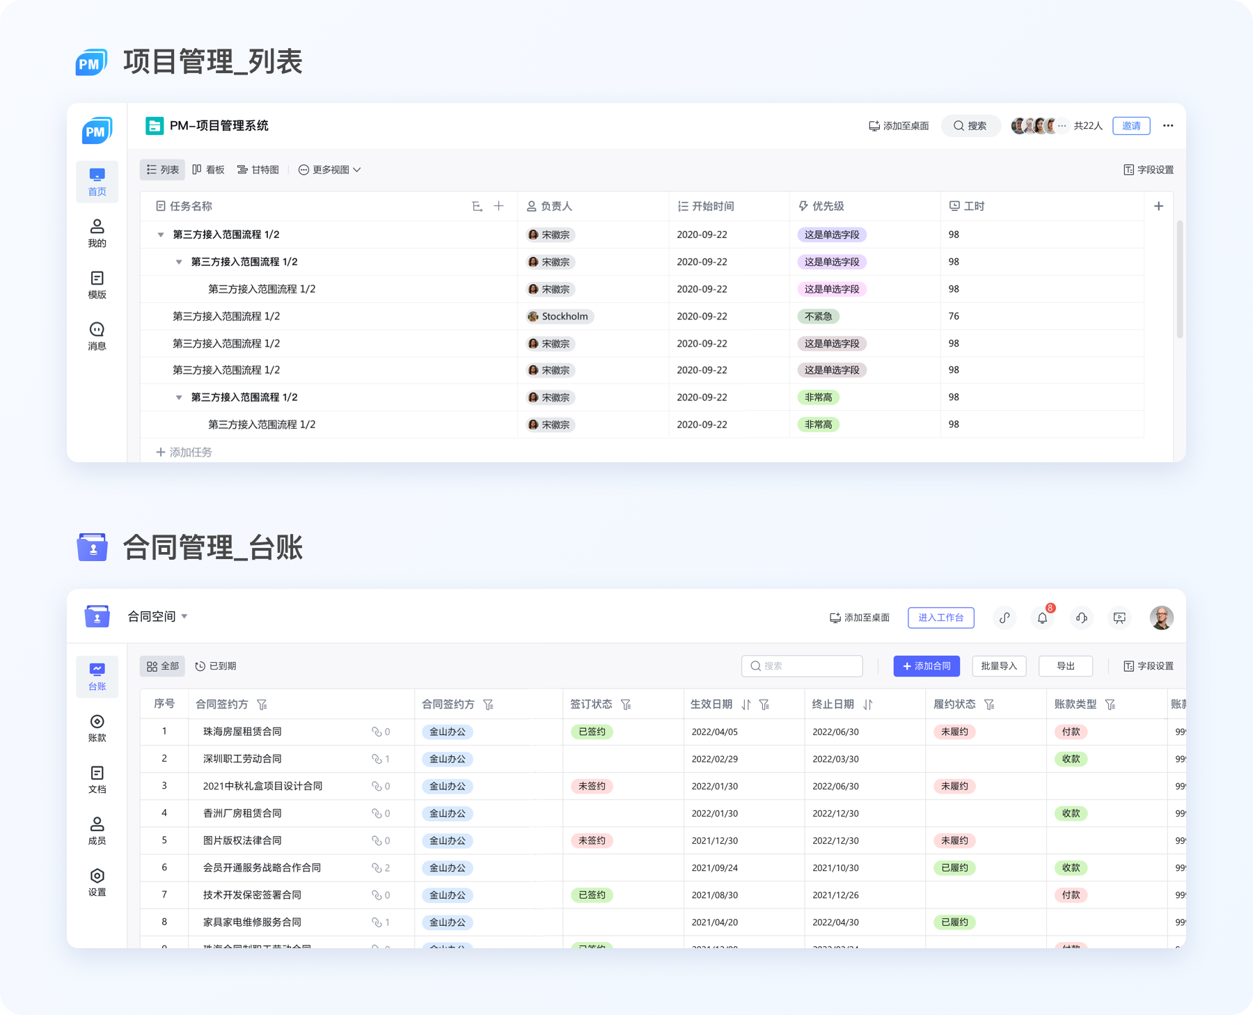The height and width of the screenshot is (1015, 1253).
Task: Click attachment icon for 珠海房屋租赁合同
Action: (377, 732)
